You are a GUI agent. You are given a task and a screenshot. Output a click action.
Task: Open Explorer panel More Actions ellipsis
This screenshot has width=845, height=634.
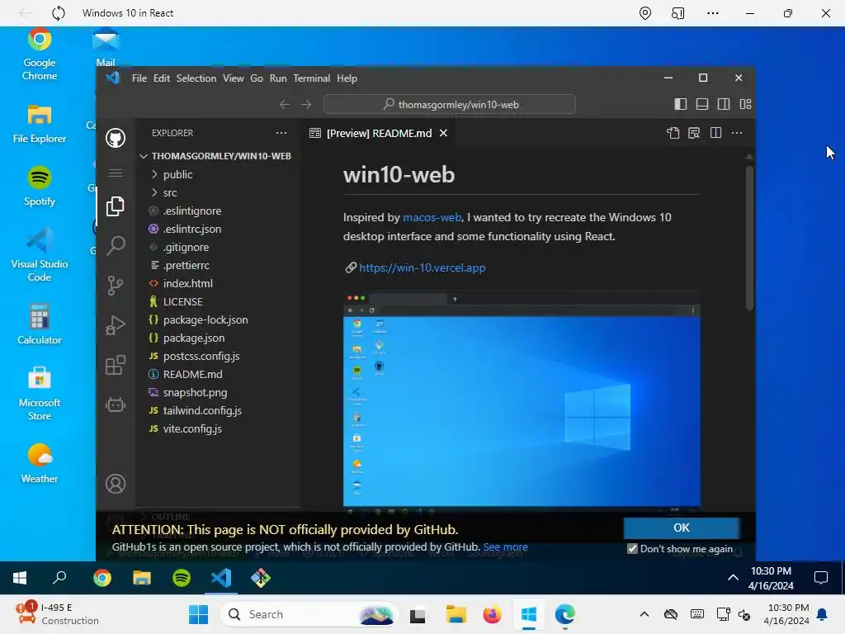(x=281, y=133)
